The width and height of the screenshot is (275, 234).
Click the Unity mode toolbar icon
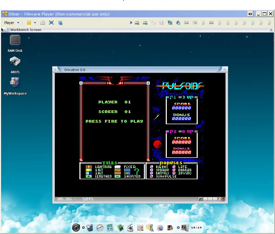(60, 23)
